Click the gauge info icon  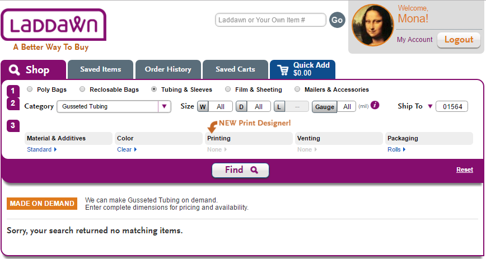(375, 105)
